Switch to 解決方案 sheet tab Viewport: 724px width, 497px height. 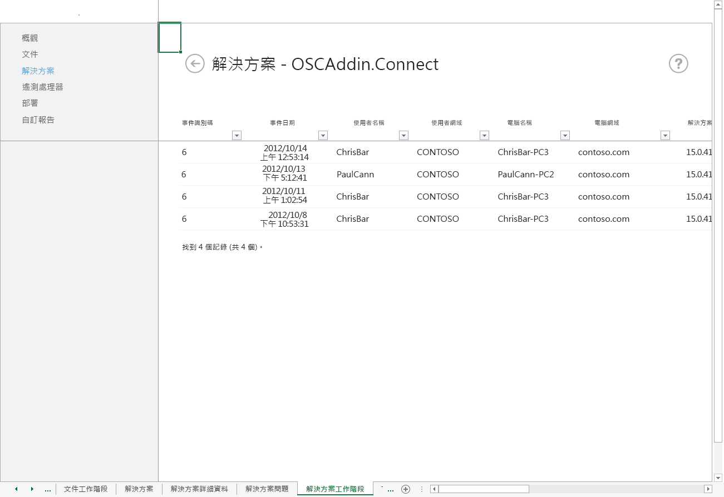coord(139,489)
